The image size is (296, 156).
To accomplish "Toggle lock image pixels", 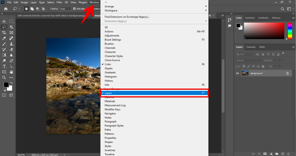I will pyautogui.click(x=249, y=66).
